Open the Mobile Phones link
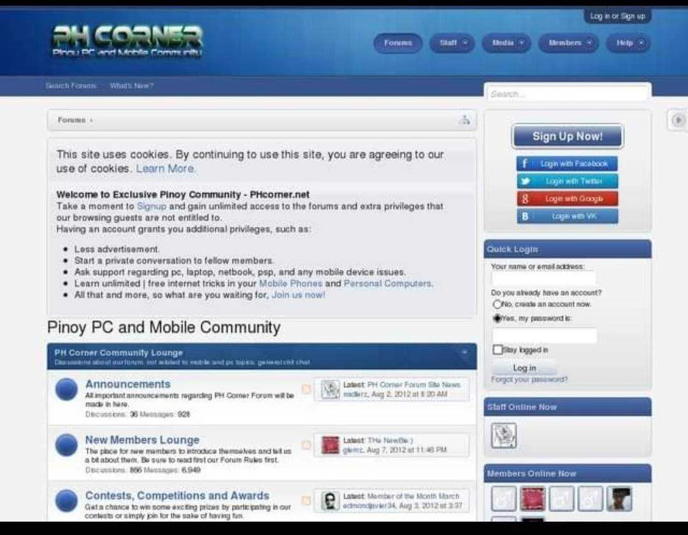 coord(290,283)
